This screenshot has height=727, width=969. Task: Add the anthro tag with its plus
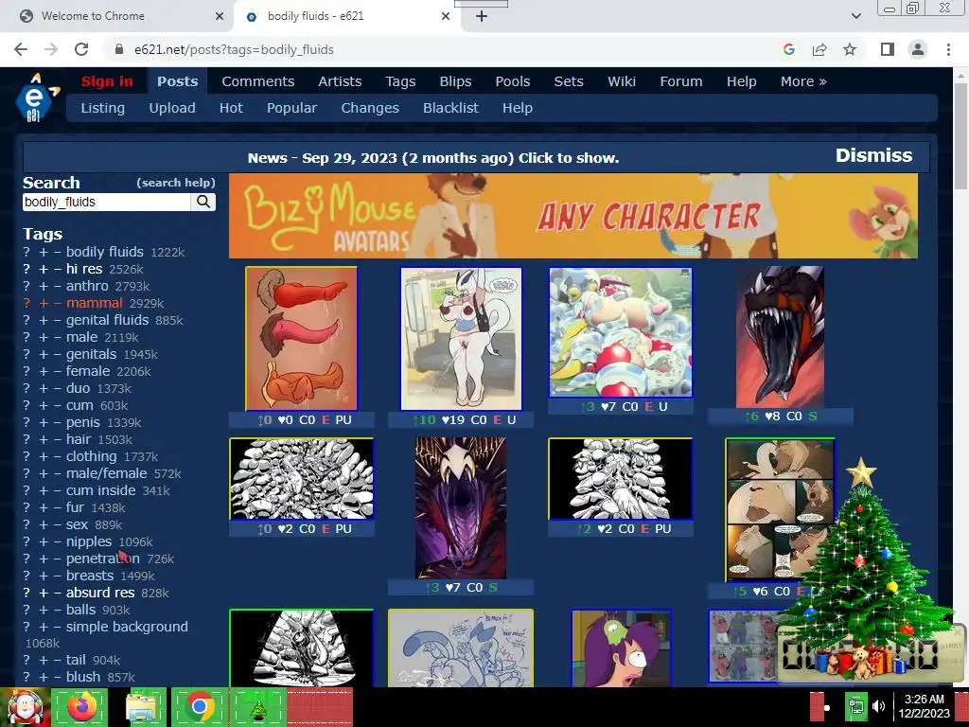(44, 286)
